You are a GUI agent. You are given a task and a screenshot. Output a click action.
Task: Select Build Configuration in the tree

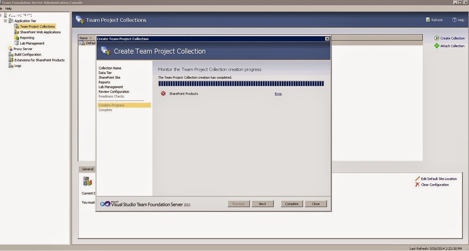[x=28, y=55]
